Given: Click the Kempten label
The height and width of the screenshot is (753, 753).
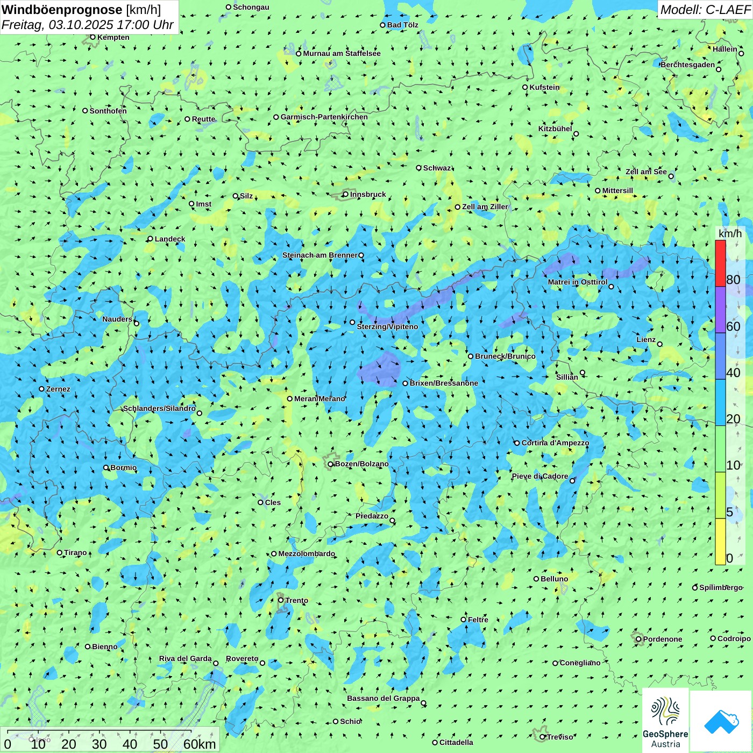Looking at the screenshot, I should pos(113,37).
